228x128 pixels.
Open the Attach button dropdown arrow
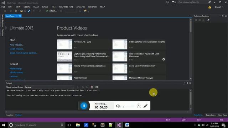point(58,11)
